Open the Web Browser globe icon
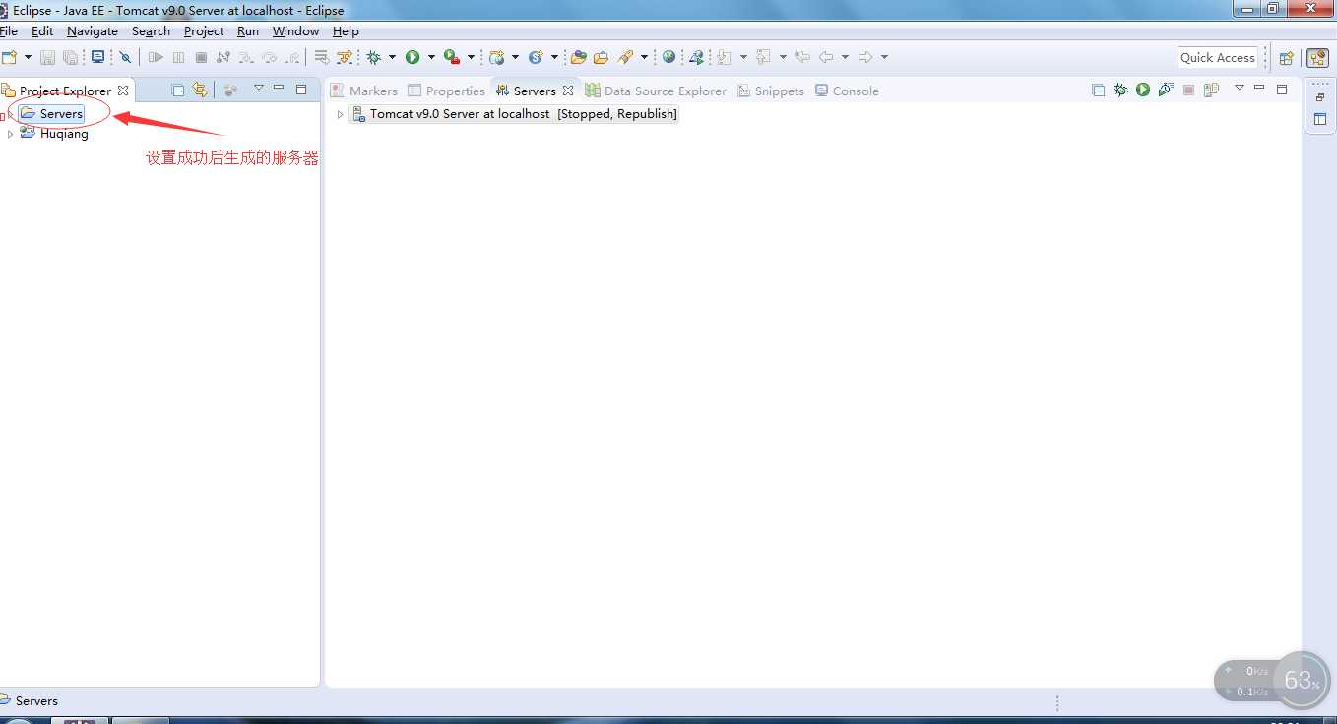 669,57
